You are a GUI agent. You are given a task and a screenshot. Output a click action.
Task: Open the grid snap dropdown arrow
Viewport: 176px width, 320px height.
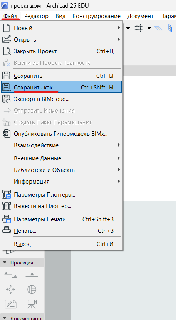149,28
